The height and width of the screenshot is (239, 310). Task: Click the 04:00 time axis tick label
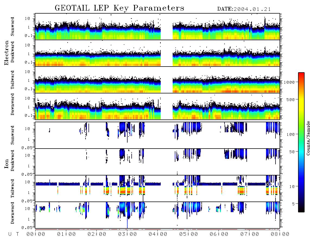[158, 234]
